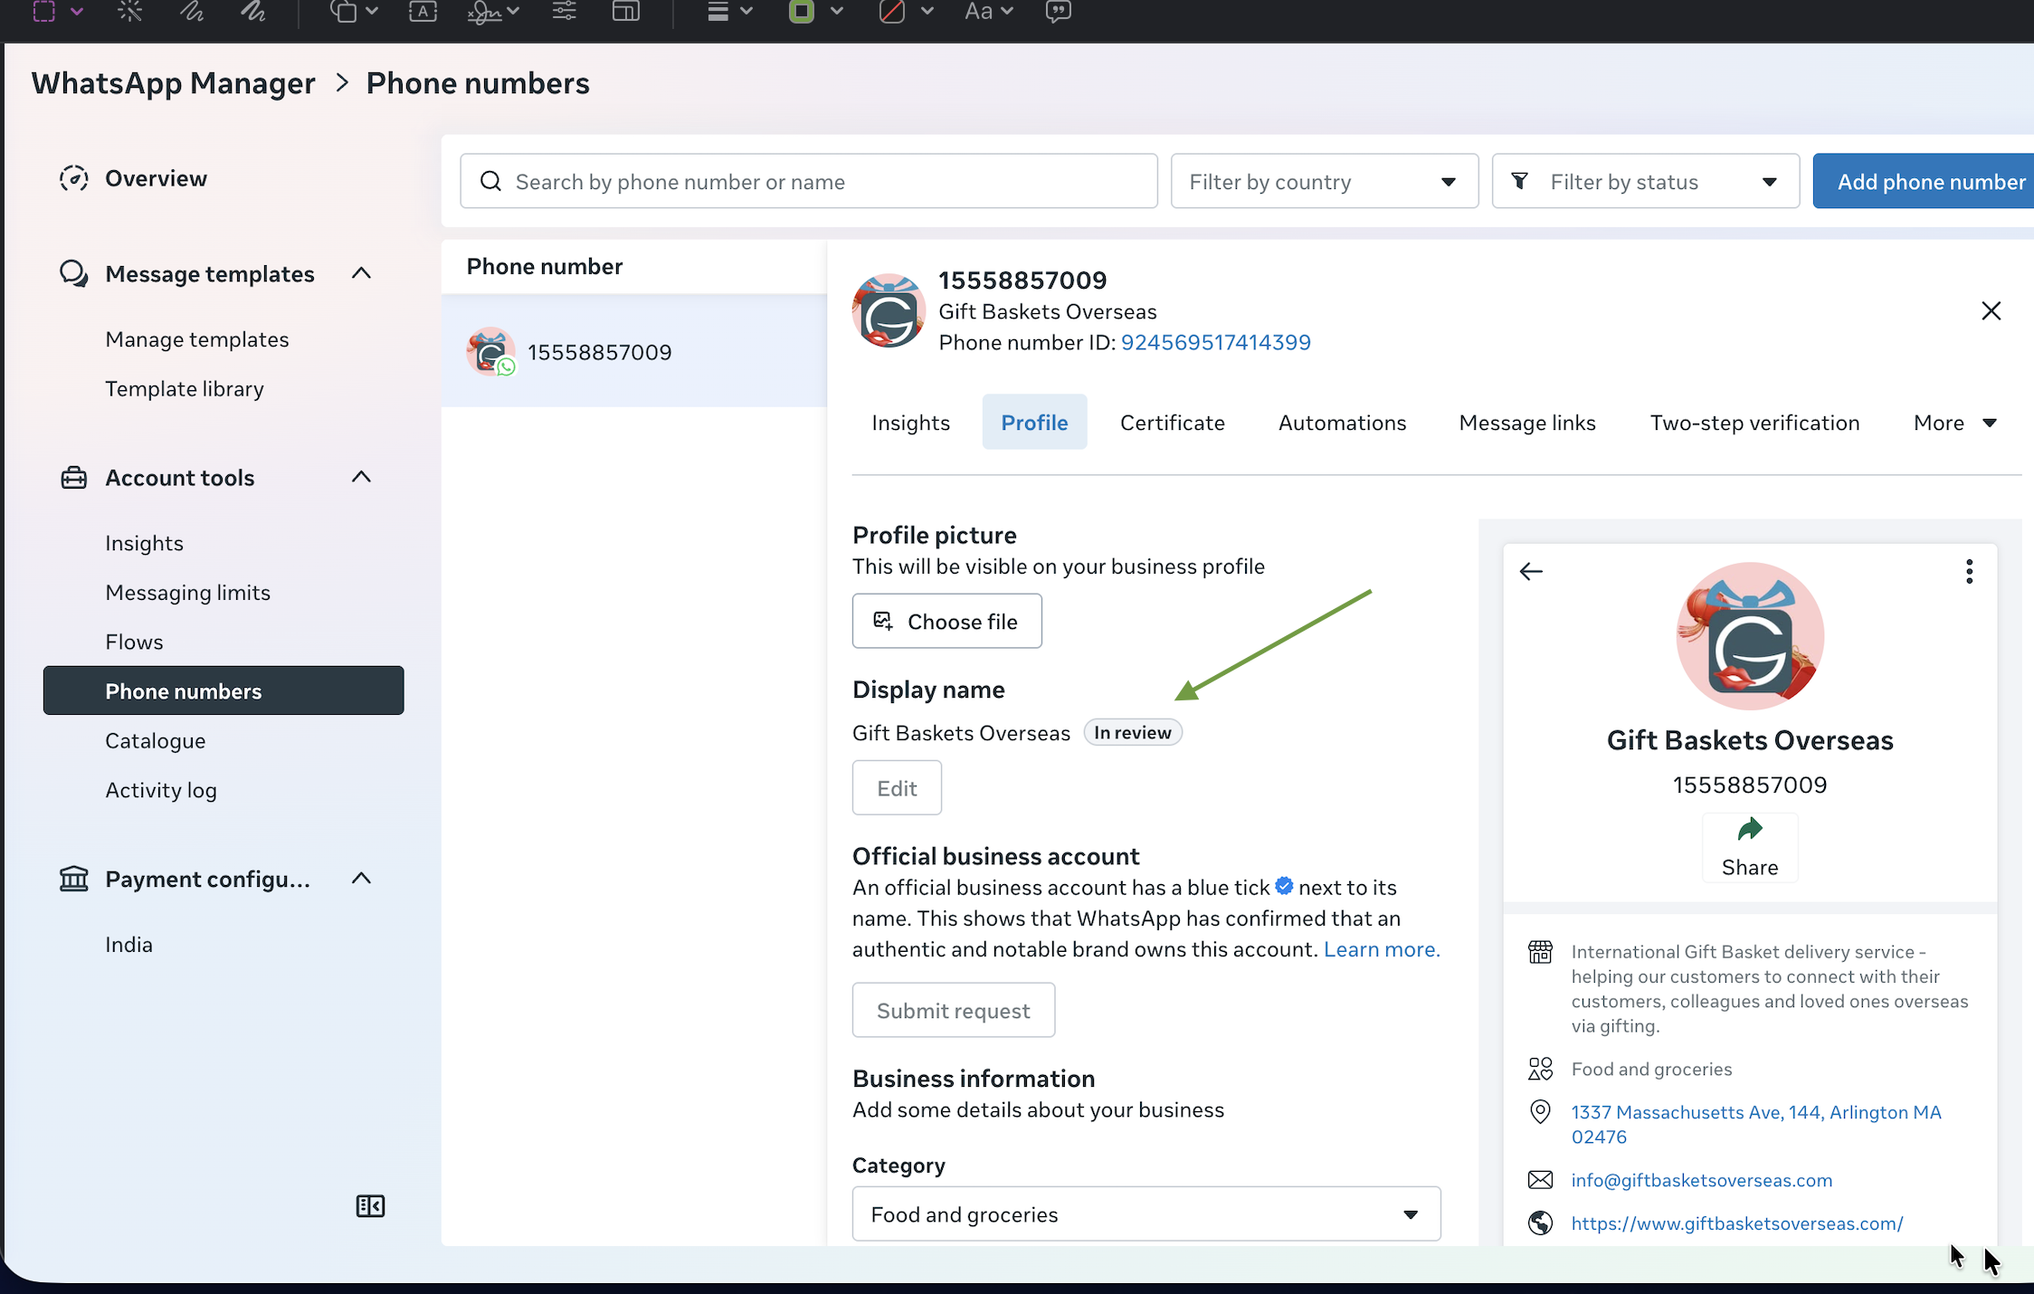Click the back arrow in the profile preview
Screen dimensions: 2034x1294
[1531, 572]
